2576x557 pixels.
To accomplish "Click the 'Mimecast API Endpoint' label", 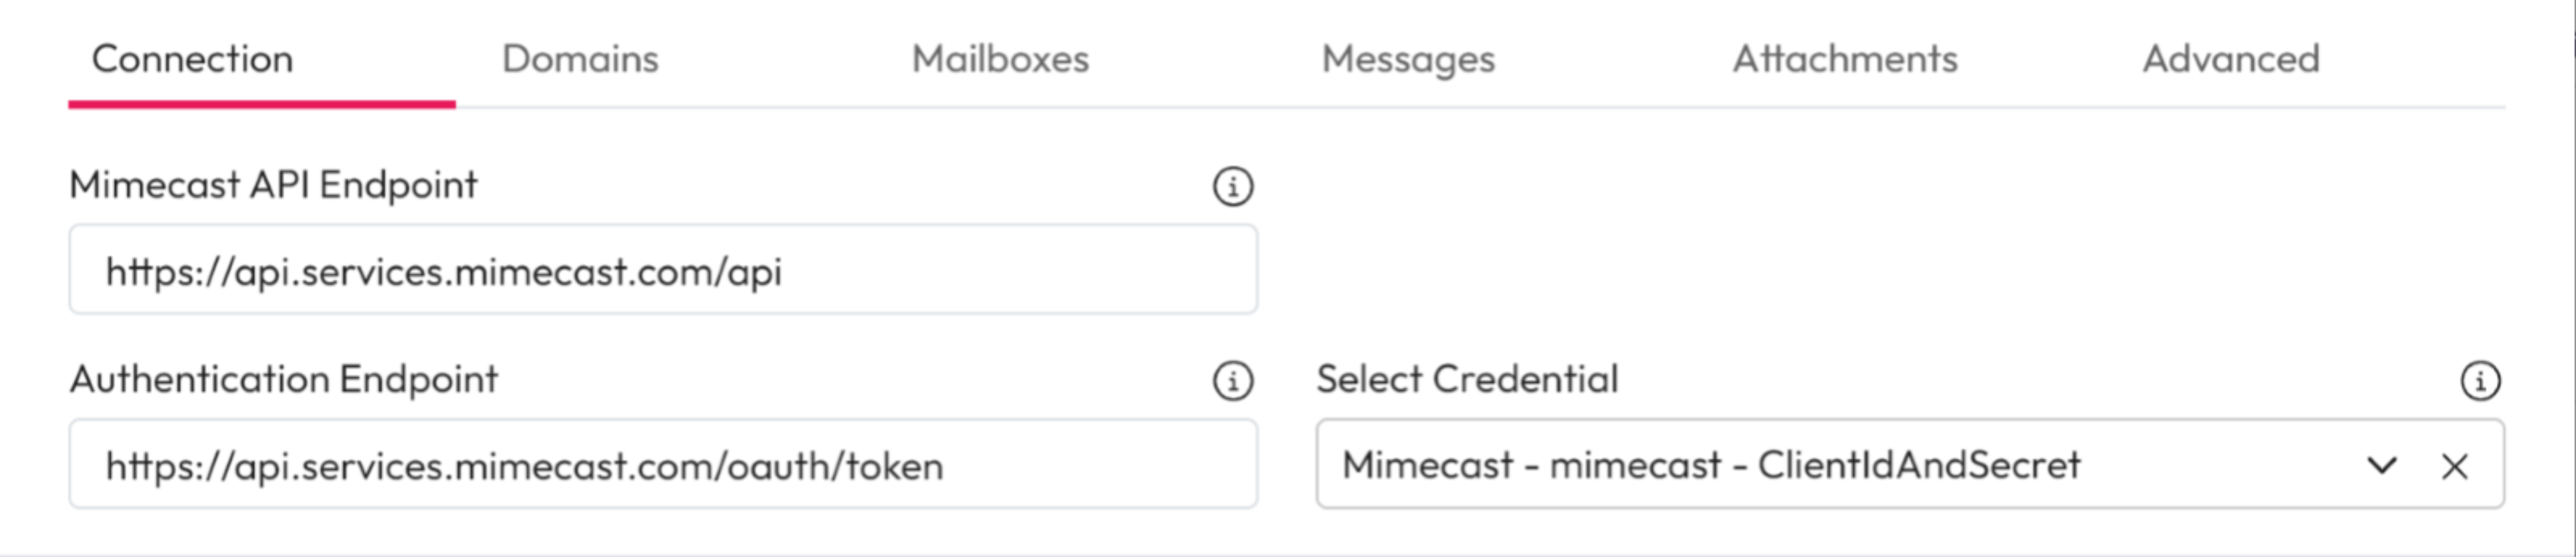I will point(273,185).
